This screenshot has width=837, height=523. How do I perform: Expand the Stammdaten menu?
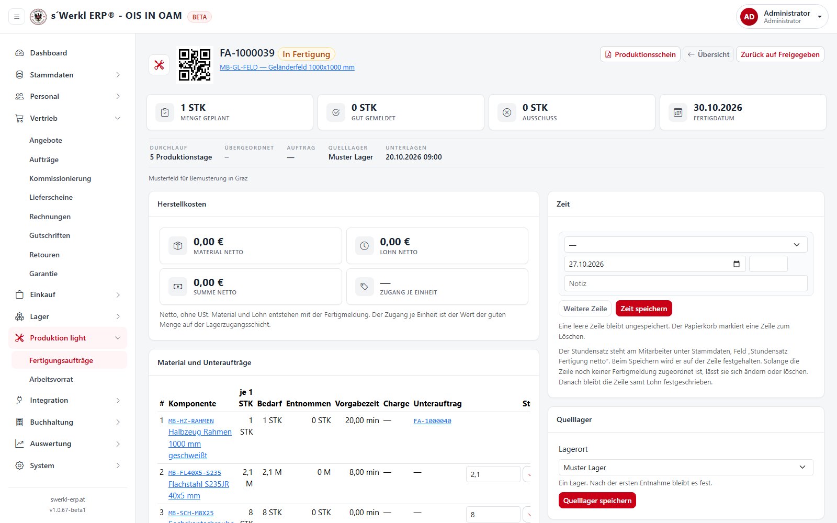pos(68,75)
